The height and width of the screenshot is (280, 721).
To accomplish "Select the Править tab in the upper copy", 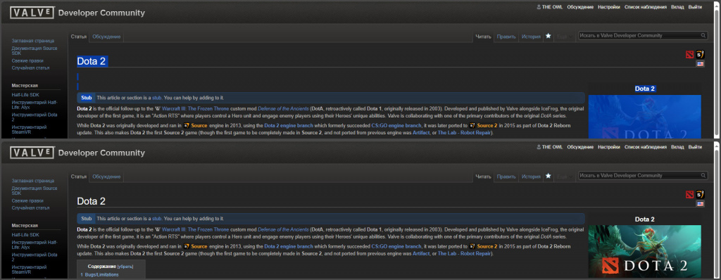I will 506,37.
